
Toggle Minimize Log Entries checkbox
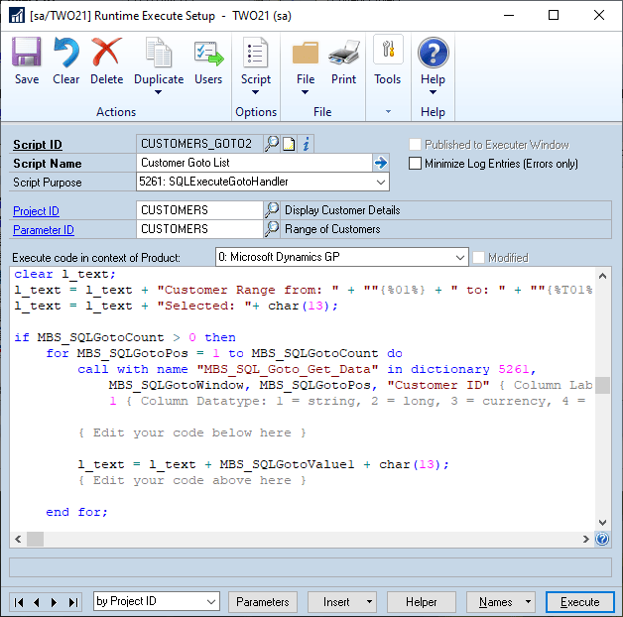tap(415, 164)
